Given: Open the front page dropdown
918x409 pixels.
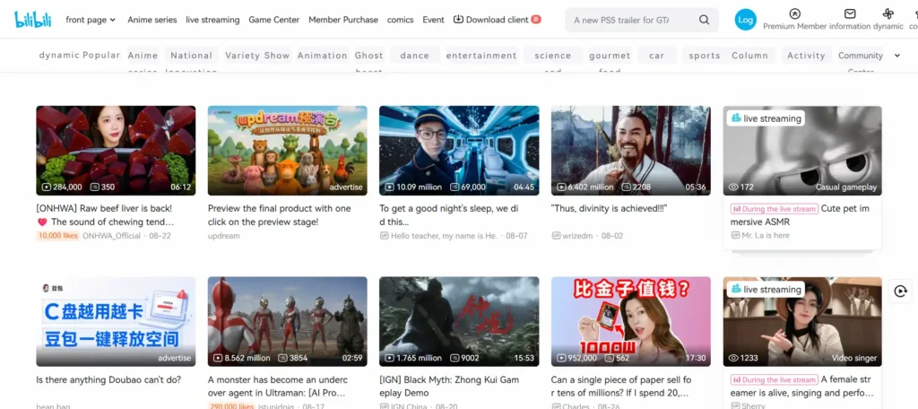Looking at the screenshot, I should [x=91, y=20].
